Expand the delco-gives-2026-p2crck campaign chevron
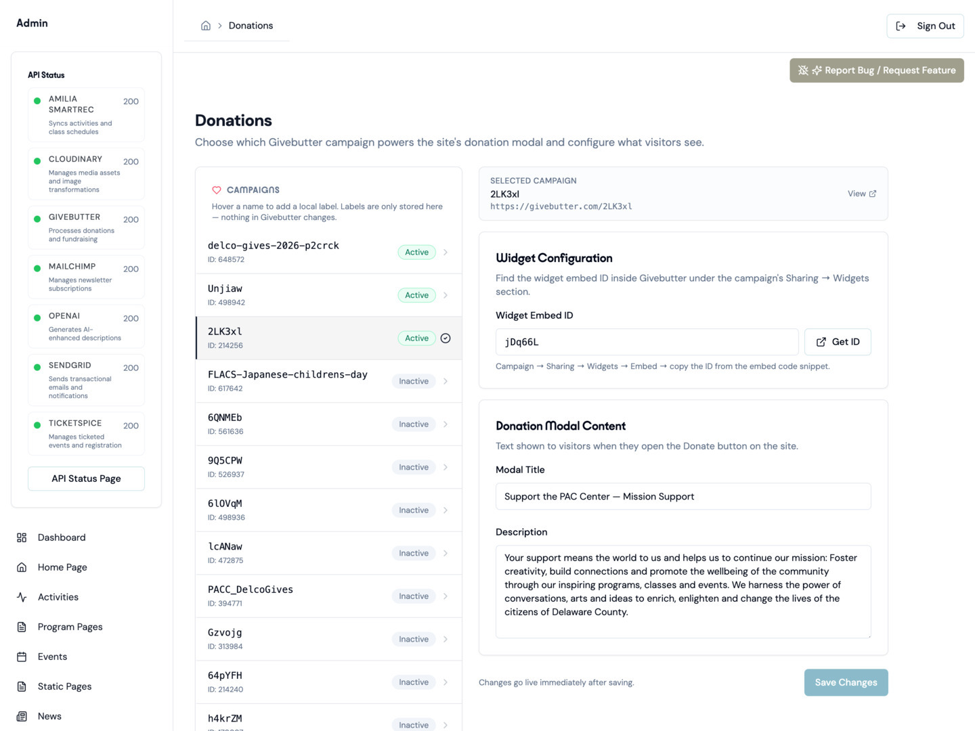 [x=446, y=252]
